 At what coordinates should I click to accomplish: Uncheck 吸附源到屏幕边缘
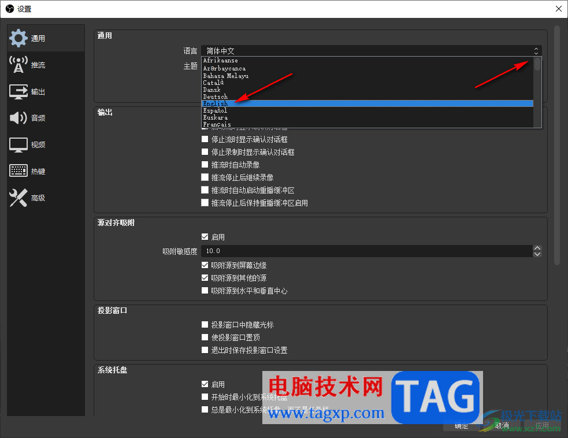(x=205, y=265)
